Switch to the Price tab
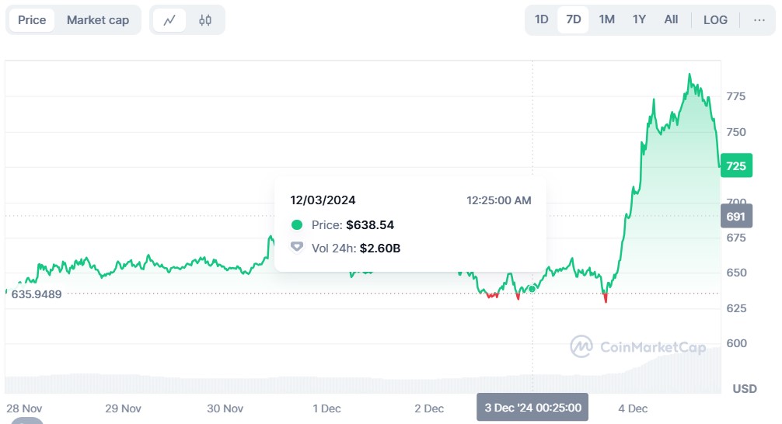 32,20
